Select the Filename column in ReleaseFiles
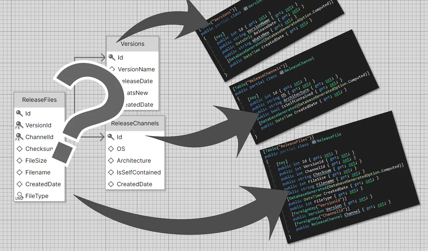 pyautogui.click(x=38, y=172)
